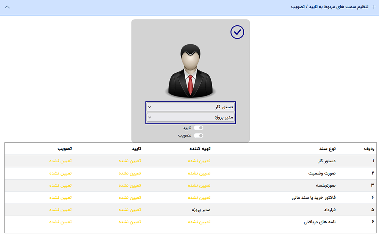
Task: Click the circled checkmark confirm icon
Action: pyautogui.click(x=237, y=33)
